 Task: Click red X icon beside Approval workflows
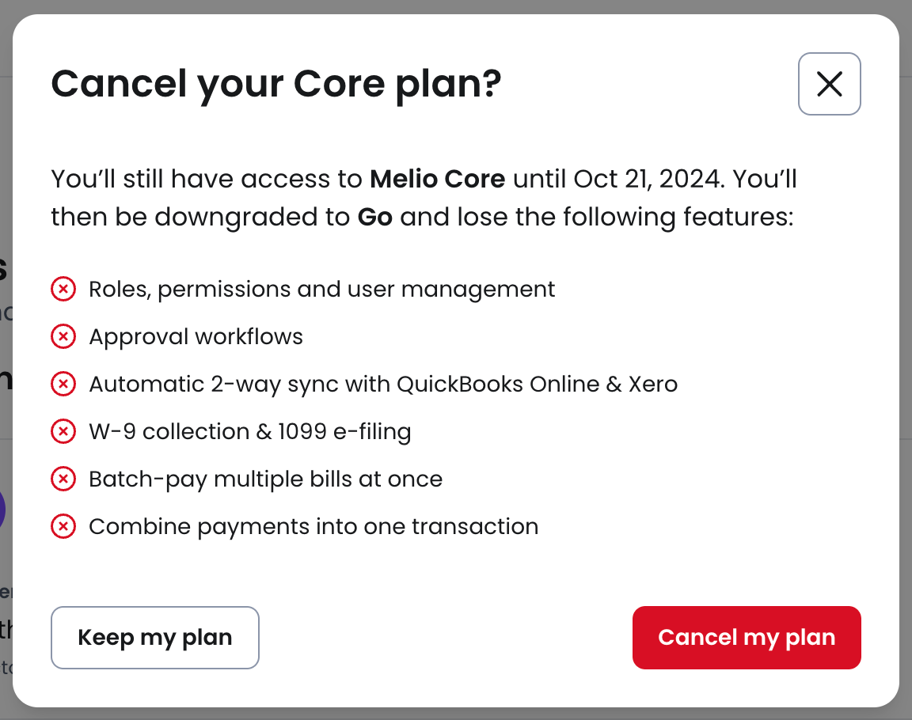pos(63,337)
